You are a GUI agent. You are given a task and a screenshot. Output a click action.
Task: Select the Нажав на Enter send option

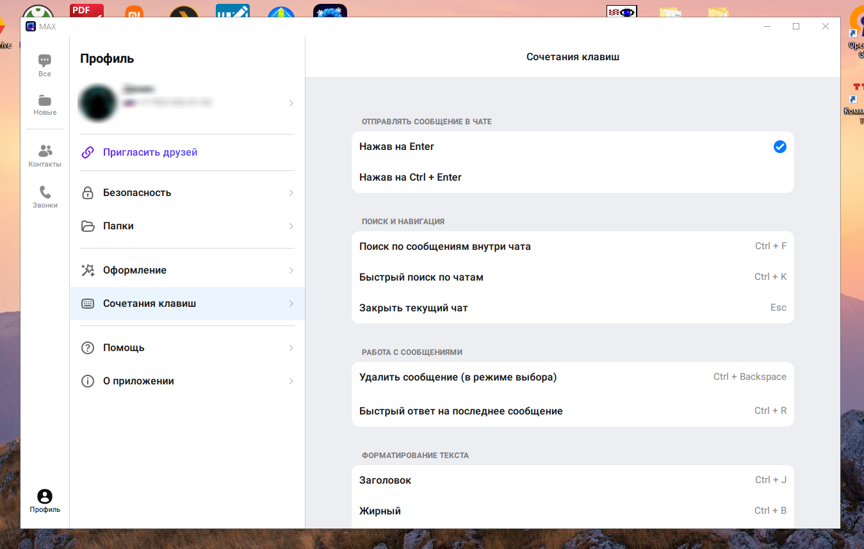point(396,147)
